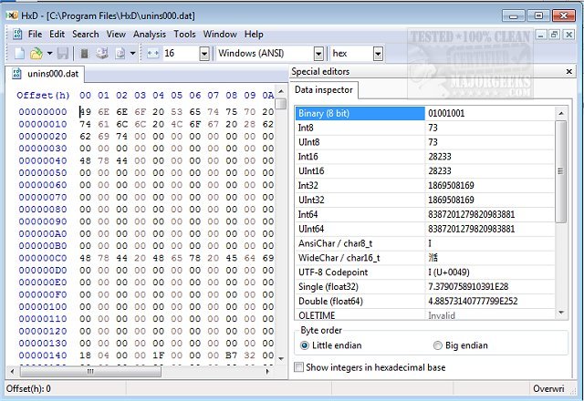The image size is (584, 401).
Task: Click the Double (float64) row label
Action: [330, 301]
